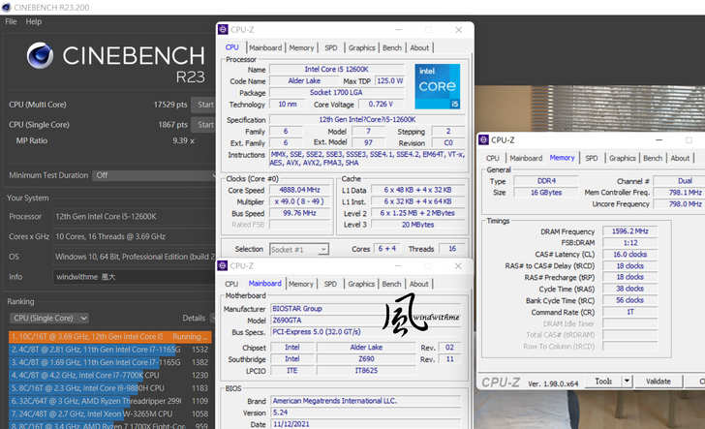This screenshot has height=429, width=705.
Task: Open the Help menu in Cinebench
Action: pyautogui.click(x=34, y=21)
